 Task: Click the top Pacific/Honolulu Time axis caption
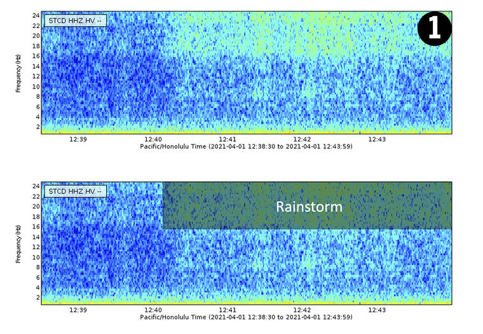click(x=246, y=146)
